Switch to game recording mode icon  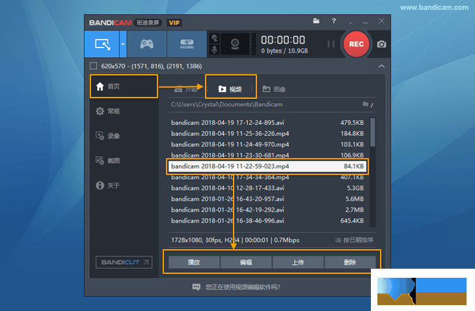pyautogui.click(x=146, y=44)
